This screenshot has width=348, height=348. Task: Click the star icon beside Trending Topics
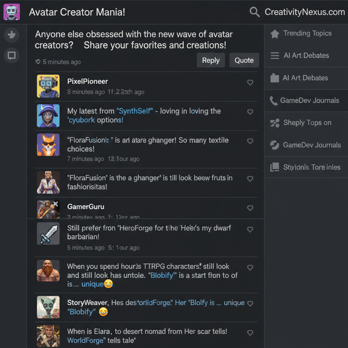click(x=275, y=34)
